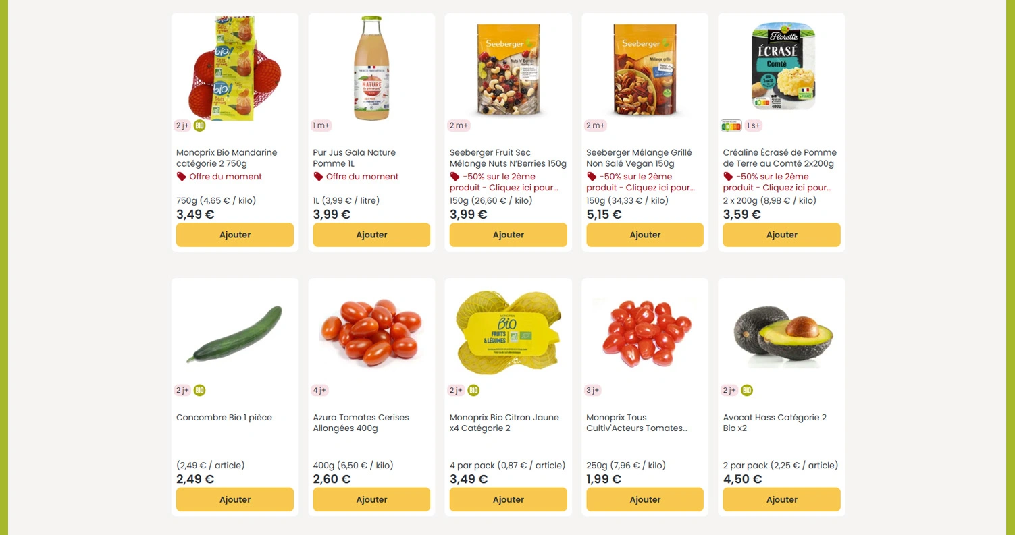Click the 1 m+ badge on Pur Jus Gala
The height and width of the screenshot is (535, 1015).
[321, 125]
